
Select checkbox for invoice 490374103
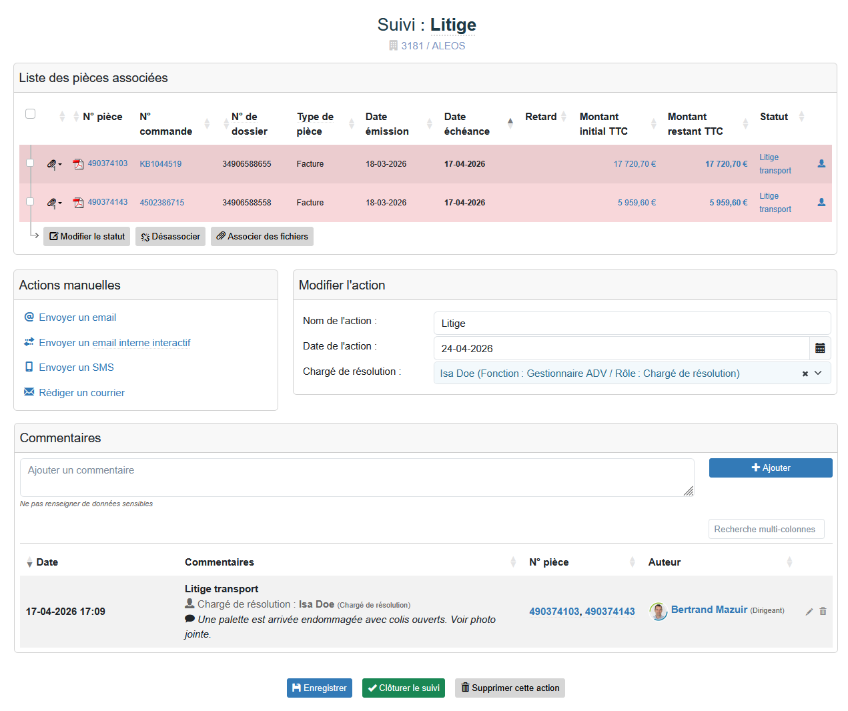30,163
